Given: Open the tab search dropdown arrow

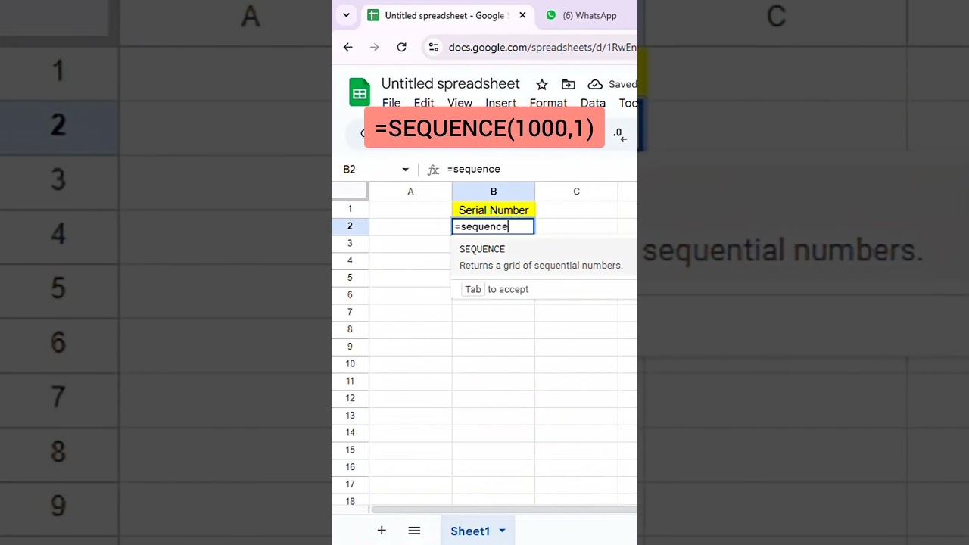Looking at the screenshot, I should tap(346, 15).
